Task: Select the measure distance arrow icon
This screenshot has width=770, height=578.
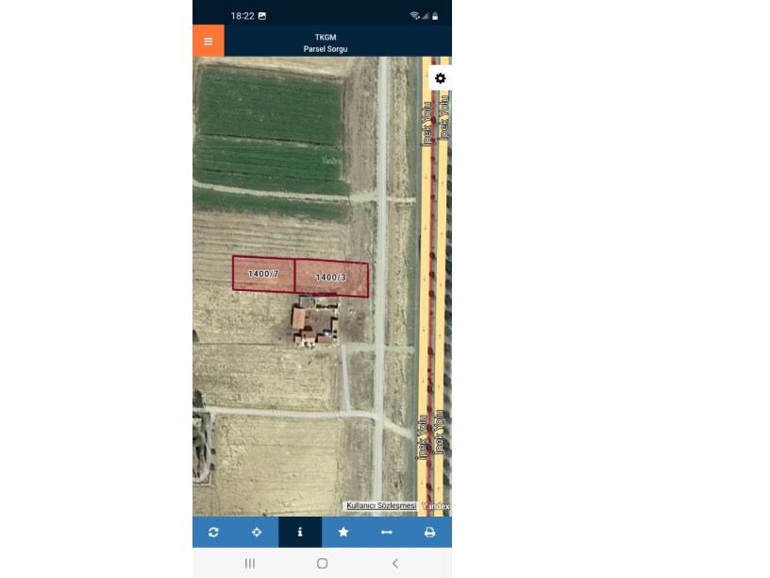Action: click(387, 532)
